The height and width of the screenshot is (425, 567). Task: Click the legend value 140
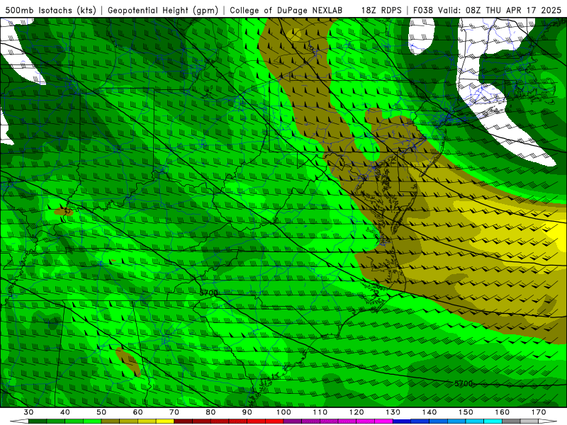coord(430,412)
